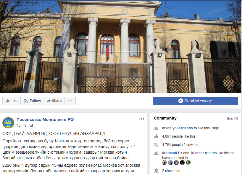Click the first friend avatar thumbnail
Screen dimensions: 242x175
point(164,163)
